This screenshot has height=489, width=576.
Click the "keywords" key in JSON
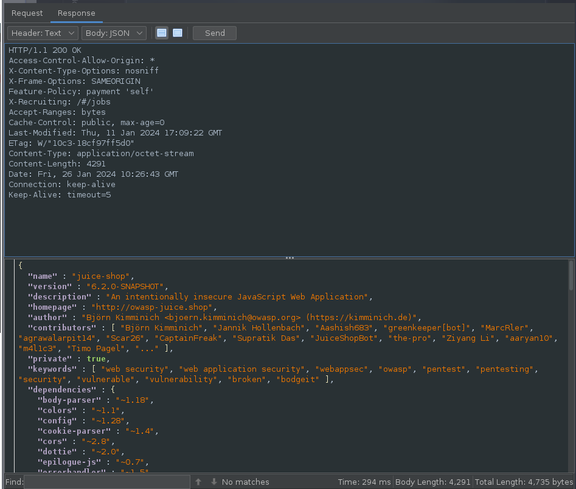point(52,369)
